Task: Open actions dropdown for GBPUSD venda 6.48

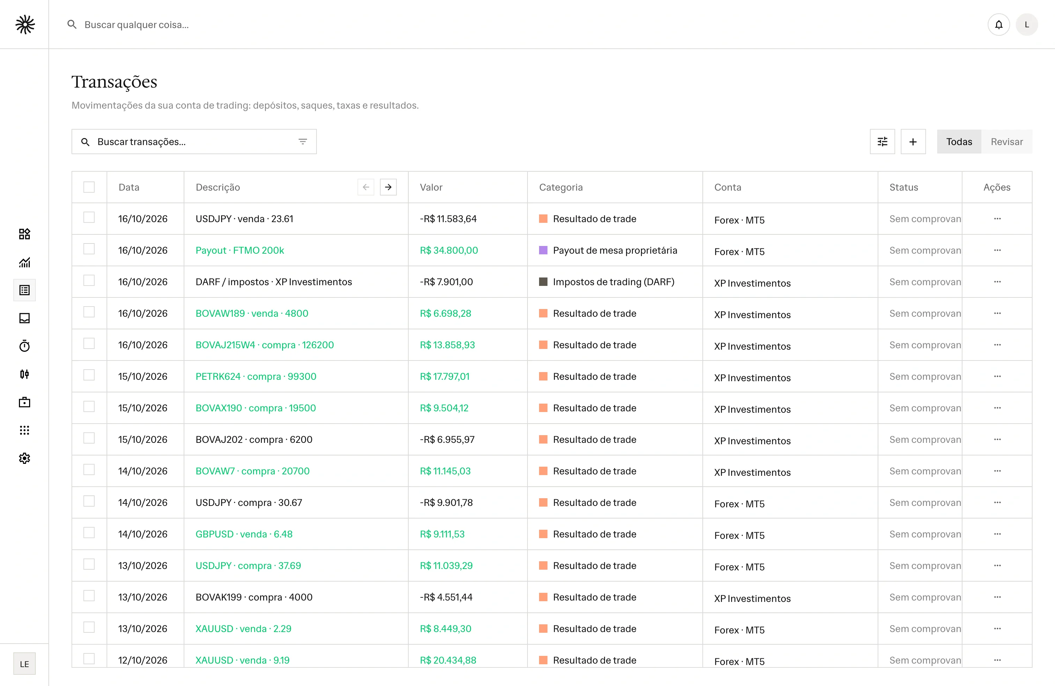Action: (997, 534)
